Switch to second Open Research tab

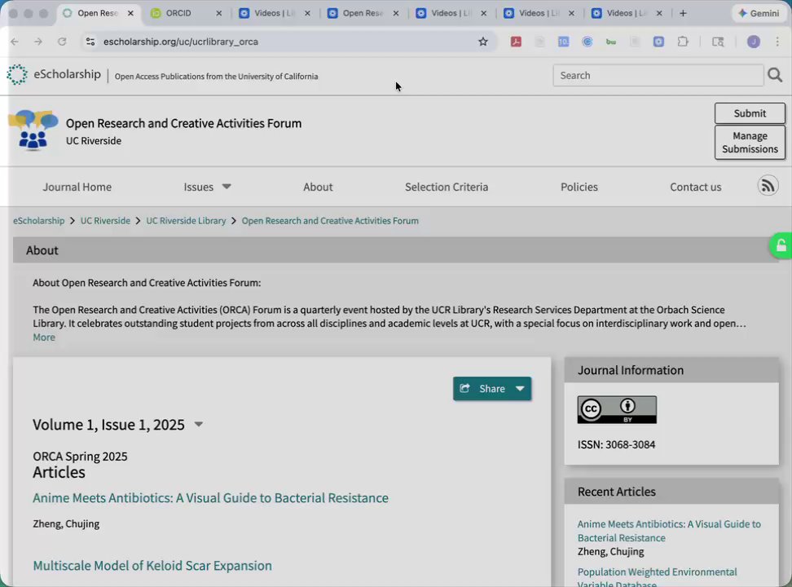(x=363, y=13)
